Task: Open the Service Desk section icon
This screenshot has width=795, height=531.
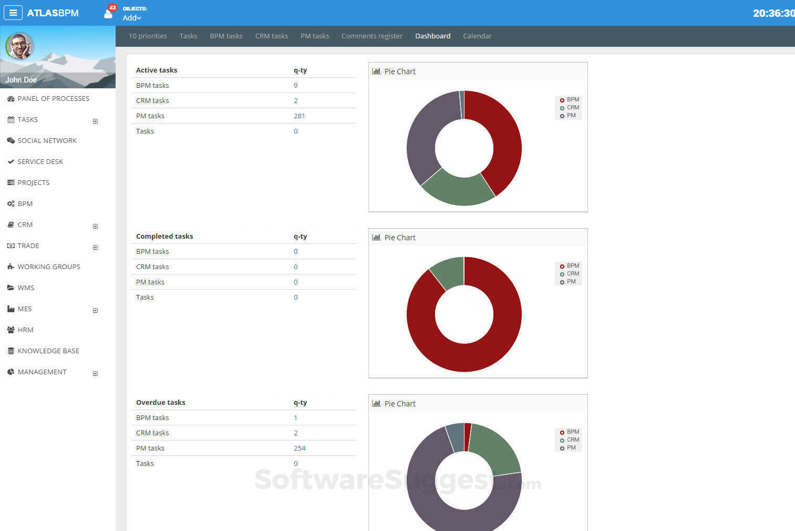Action: (x=11, y=161)
